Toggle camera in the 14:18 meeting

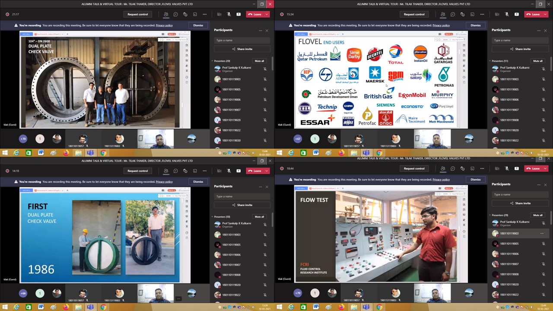pyautogui.click(x=219, y=171)
